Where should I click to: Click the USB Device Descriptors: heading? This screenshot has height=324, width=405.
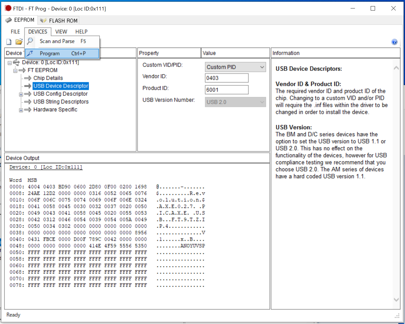(309, 69)
